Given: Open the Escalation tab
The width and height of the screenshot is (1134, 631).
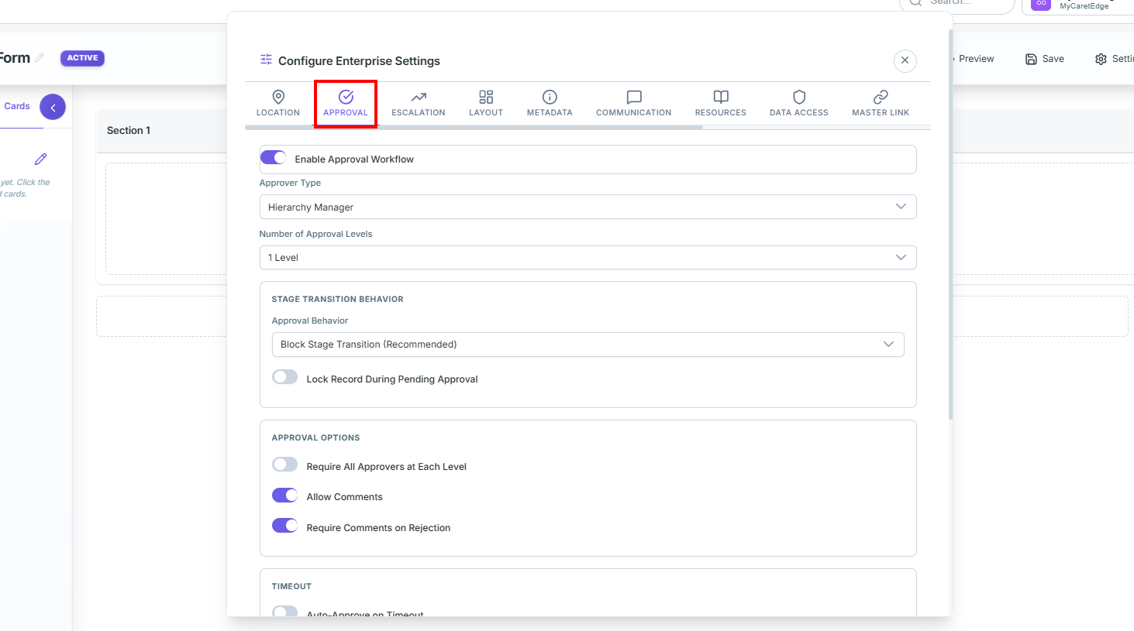Looking at the screenshot, I should pyautogui.click(x=419, y=104).
